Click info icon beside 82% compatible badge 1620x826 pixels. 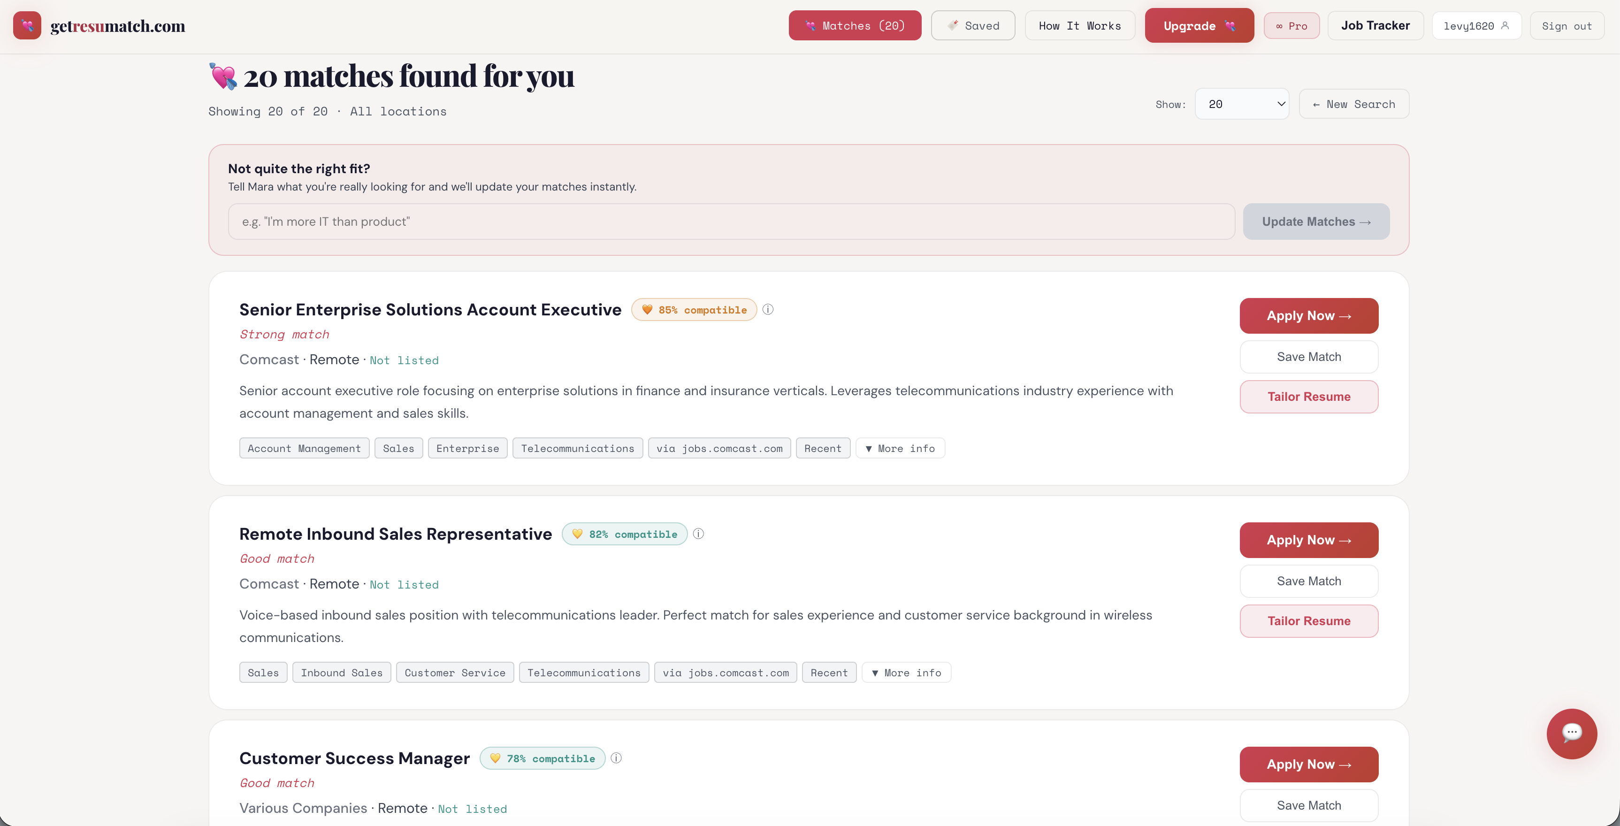(x=698, y=534)
